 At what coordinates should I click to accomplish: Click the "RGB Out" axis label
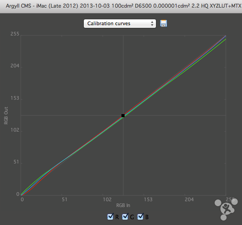coord(6,115)
